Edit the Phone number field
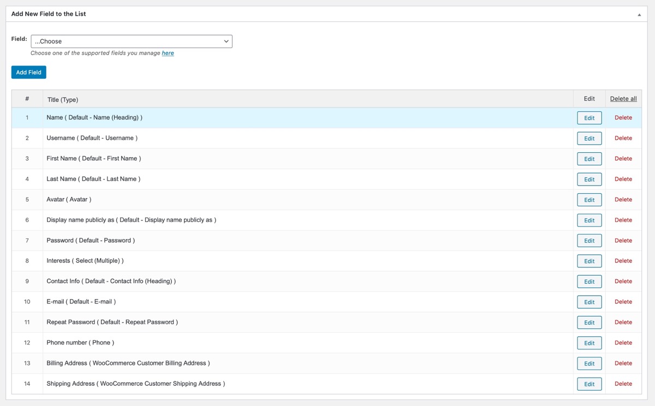Screen dimensions: 655x406 pyautogui.click(x=589, y=343)
